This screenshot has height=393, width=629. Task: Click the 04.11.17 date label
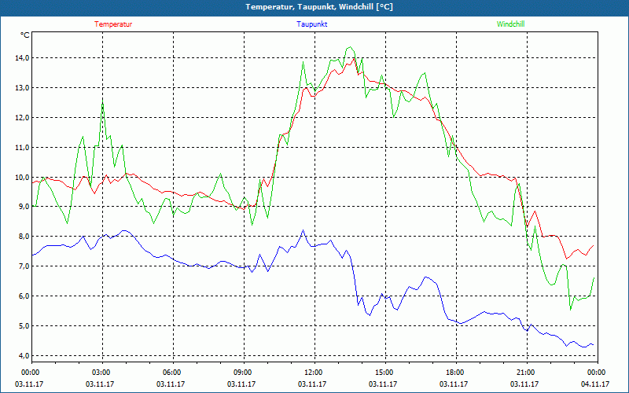pos(595,384)
